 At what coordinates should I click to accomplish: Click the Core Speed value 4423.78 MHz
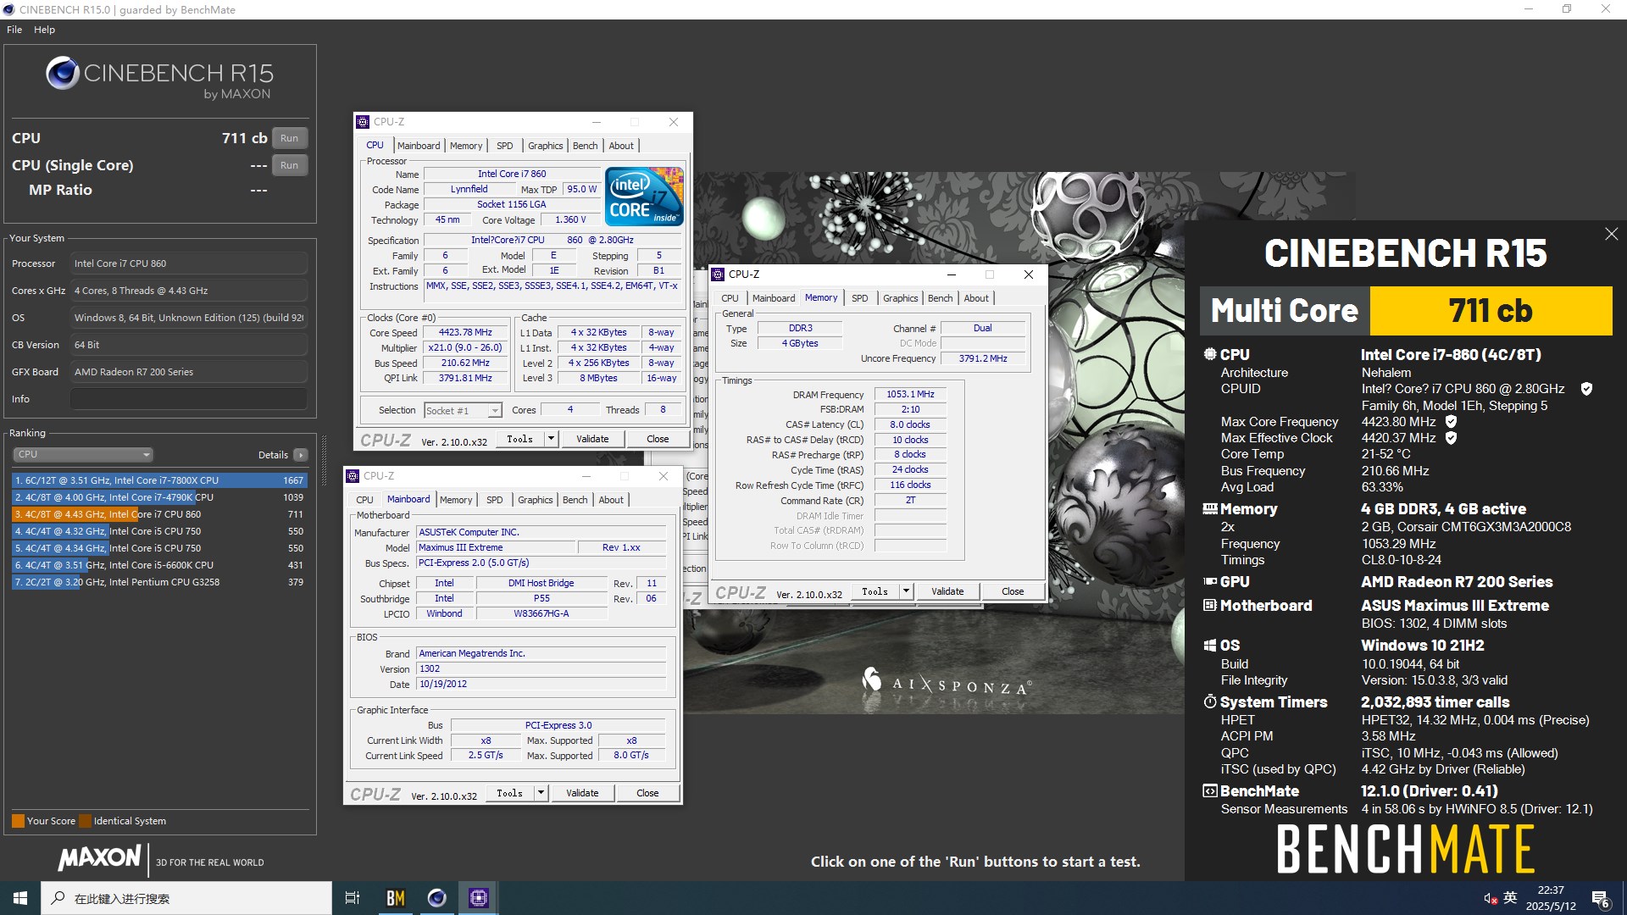tap(464, 333)
